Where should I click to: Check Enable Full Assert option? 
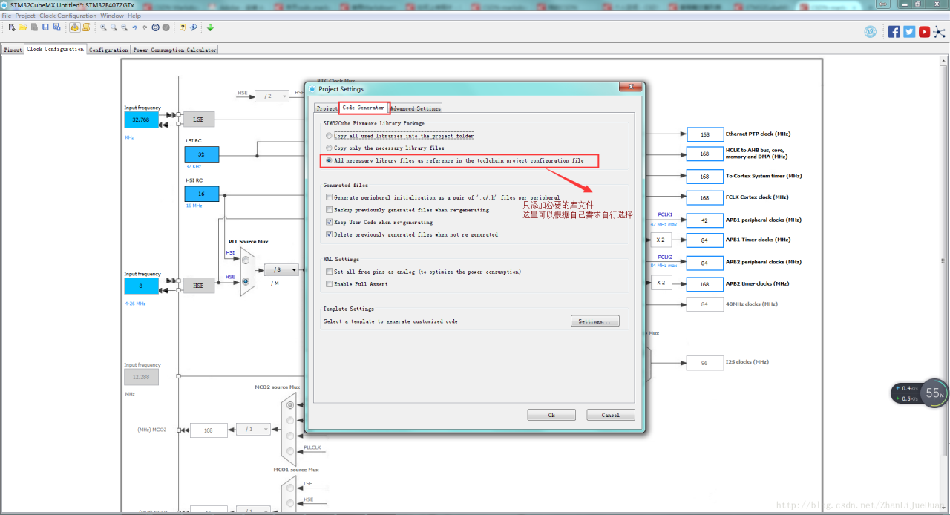(x=330, y=284)
